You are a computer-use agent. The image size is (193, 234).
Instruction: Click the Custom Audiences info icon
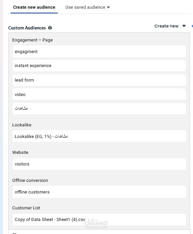[50, 28]
